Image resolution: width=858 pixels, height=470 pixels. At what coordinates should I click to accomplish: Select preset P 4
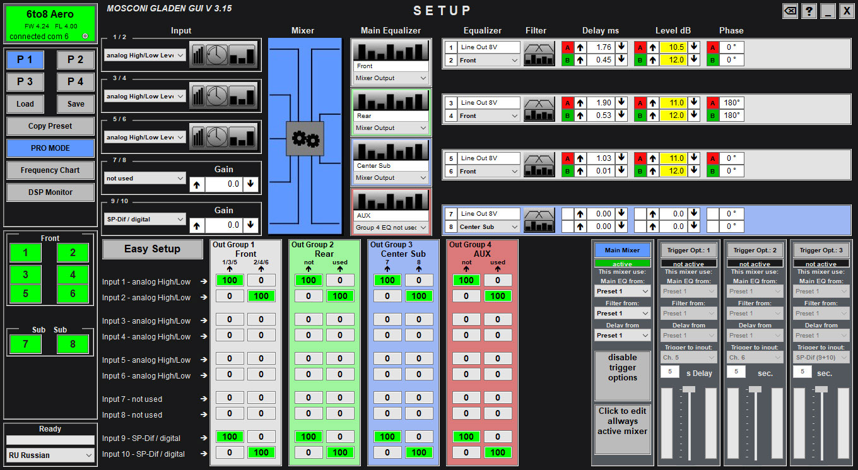(x=76, y=81)
